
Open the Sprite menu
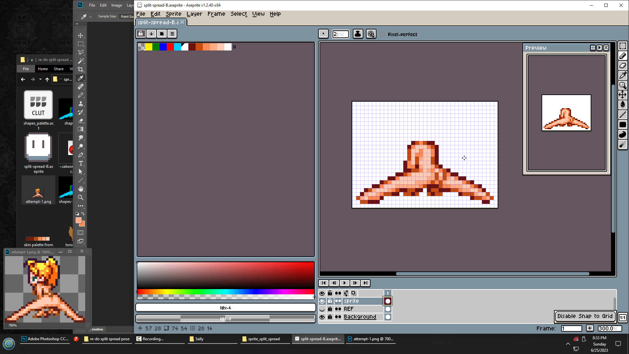click(x=173, y=14)
